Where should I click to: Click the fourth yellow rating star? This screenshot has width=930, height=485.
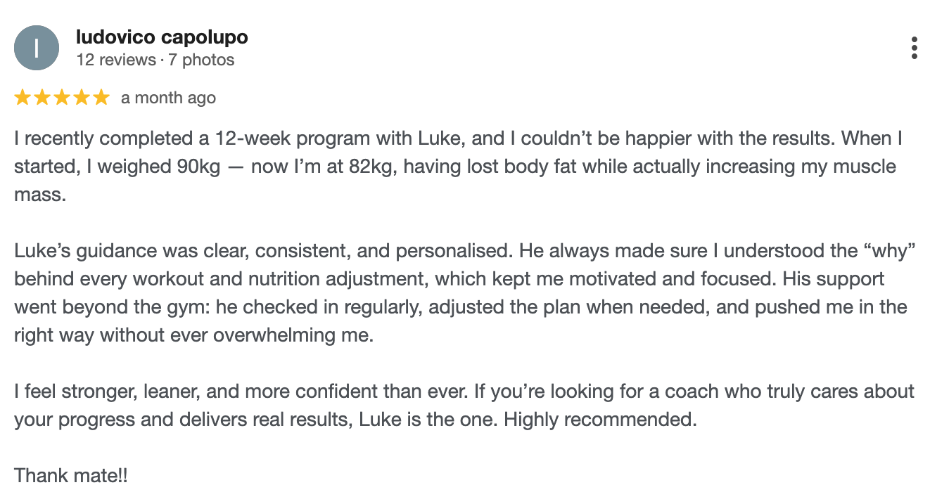tap(82, 98)
